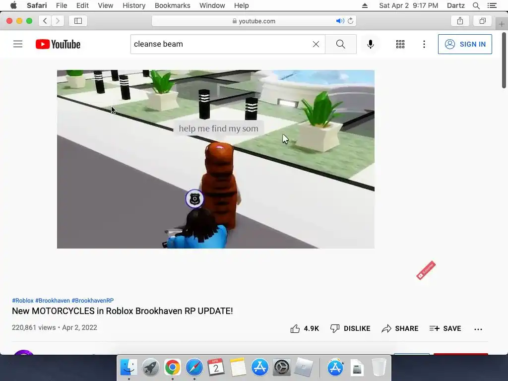Click the video player area

coord(216,159)
